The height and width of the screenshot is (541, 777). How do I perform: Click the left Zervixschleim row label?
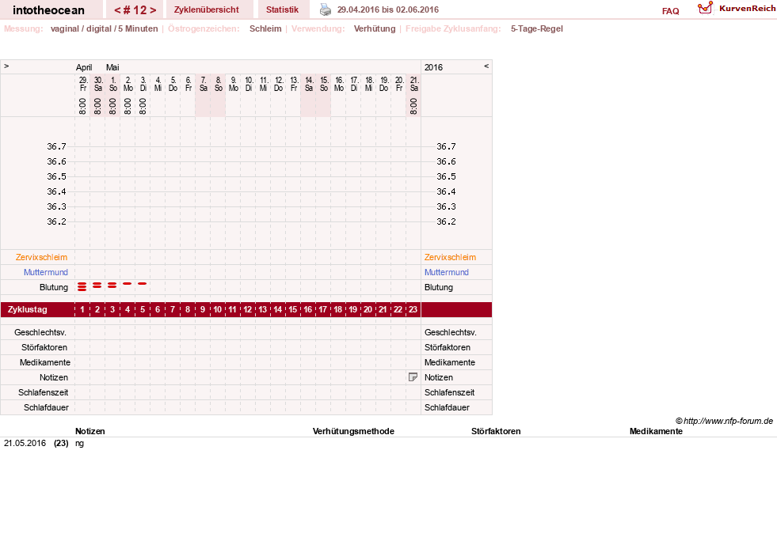42,257
